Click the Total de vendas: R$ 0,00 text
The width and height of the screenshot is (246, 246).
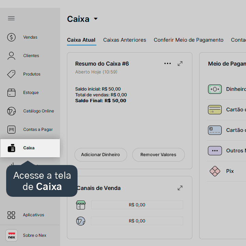[x=101, y=95]
